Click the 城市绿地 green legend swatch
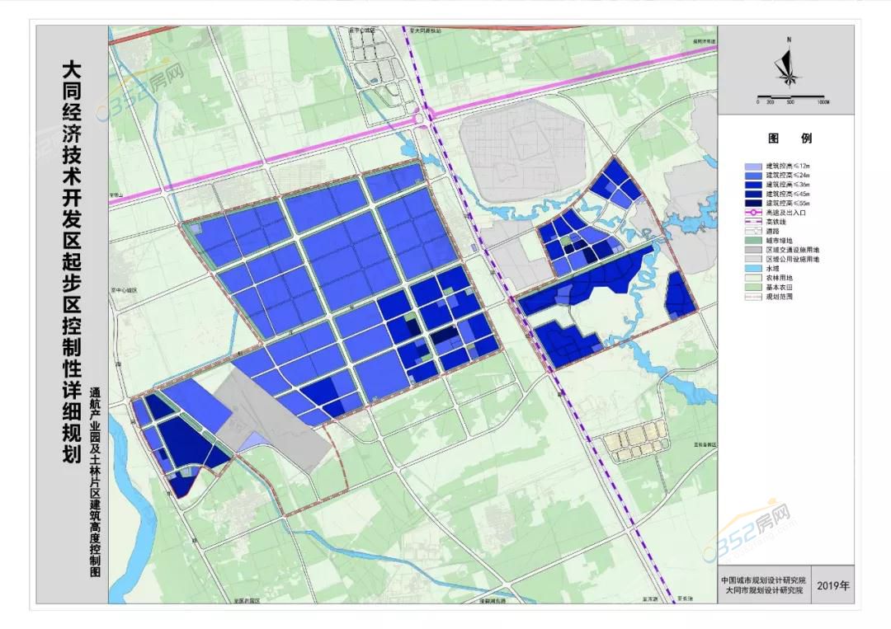 click(753, 240)
